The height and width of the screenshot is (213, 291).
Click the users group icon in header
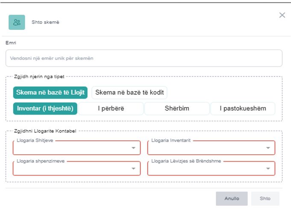coord(17,22)
